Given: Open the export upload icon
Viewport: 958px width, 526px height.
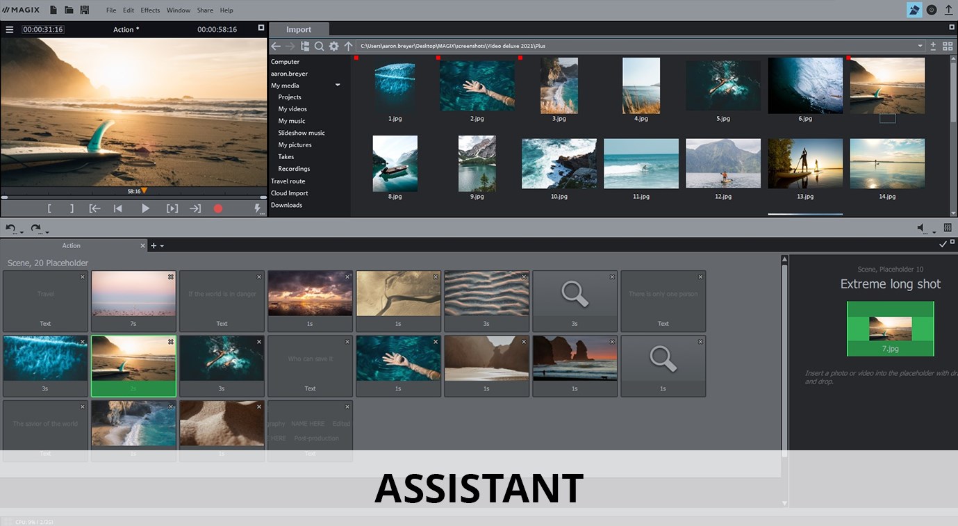Looking at the screenshot, I should (x=949, y=10).
